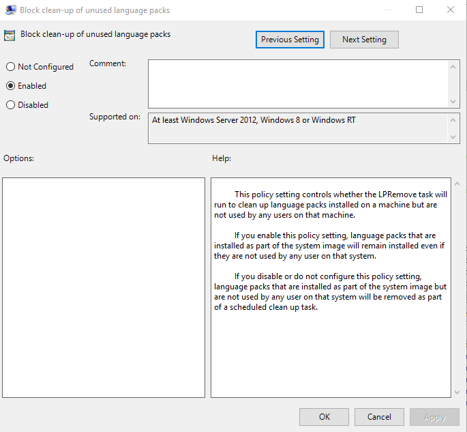467x432 pixels.
Task: Maximize the policy dialog window
Action: [x=419, y=10]
